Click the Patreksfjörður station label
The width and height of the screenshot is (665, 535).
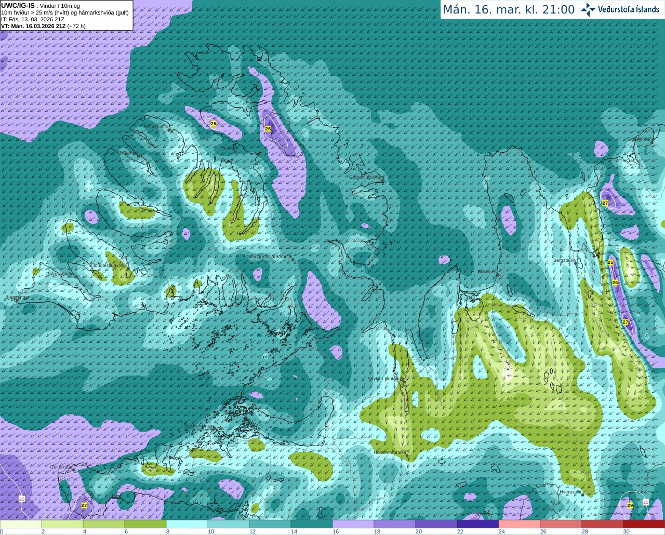point(60,273)
